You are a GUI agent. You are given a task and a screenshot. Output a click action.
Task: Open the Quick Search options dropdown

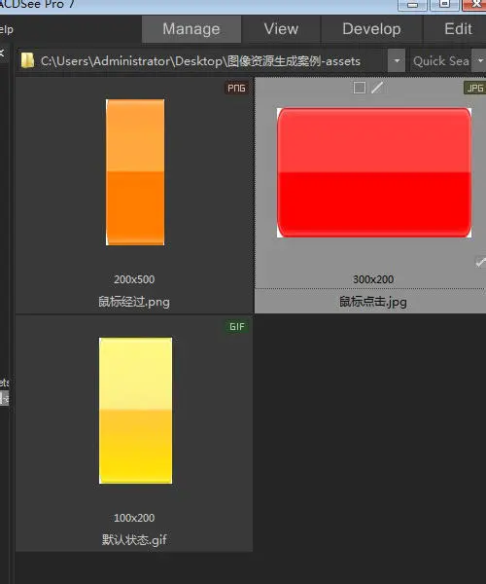pyautogui.click(x=479, y=60)
